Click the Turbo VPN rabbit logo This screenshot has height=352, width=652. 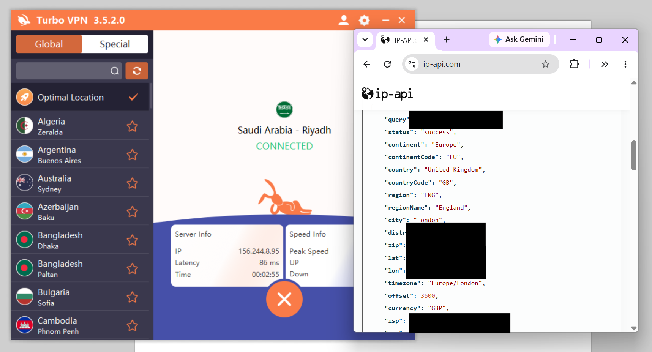point(24,20)
